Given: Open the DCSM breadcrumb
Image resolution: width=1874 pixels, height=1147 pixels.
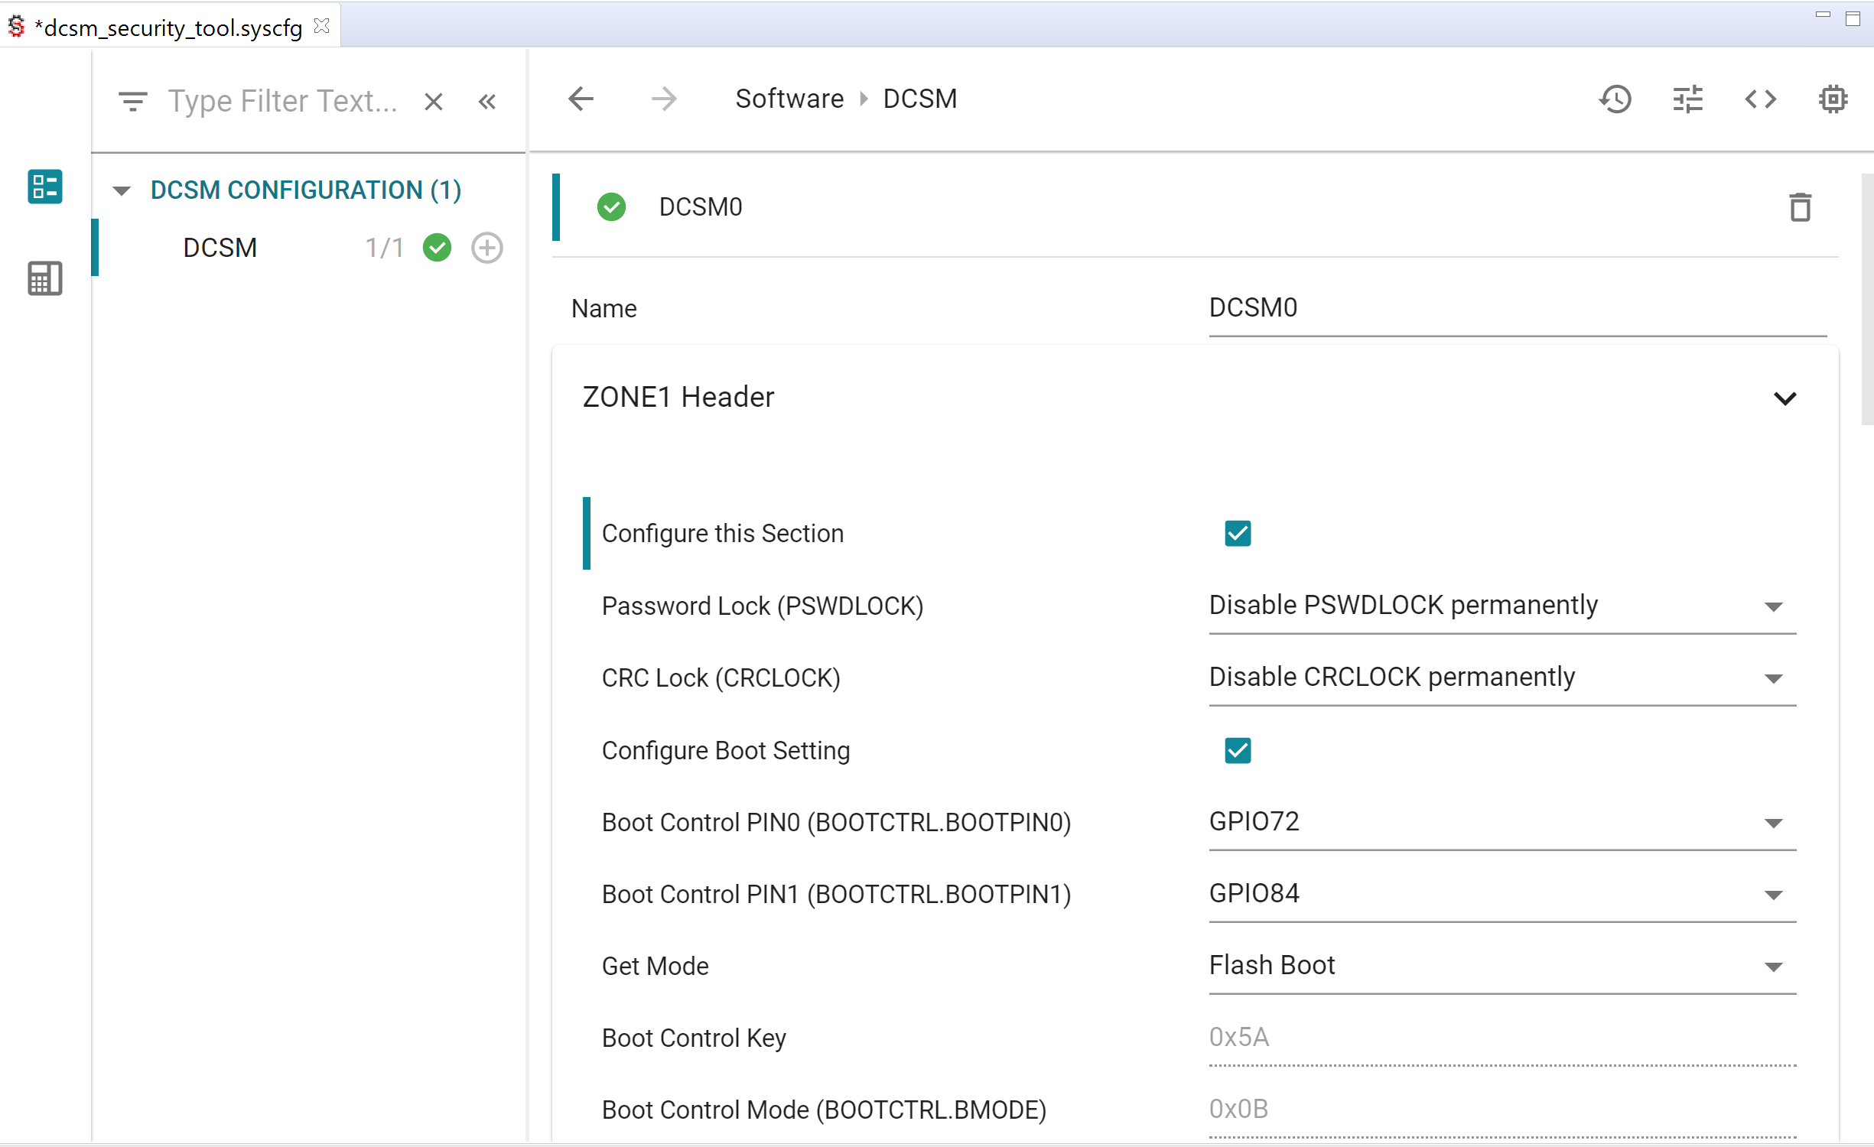Looking at the screenshot, I should (x=919, y=99).
